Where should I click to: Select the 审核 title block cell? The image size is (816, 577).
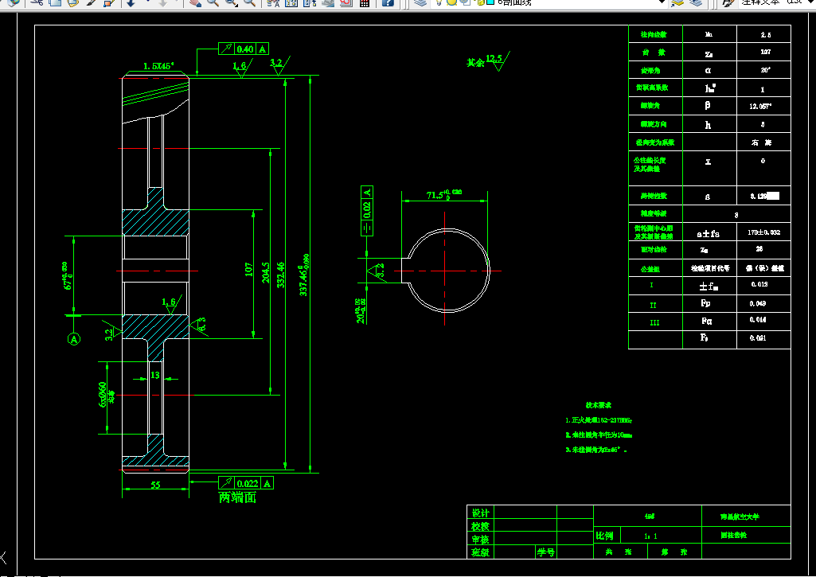(x=480, y=539)
